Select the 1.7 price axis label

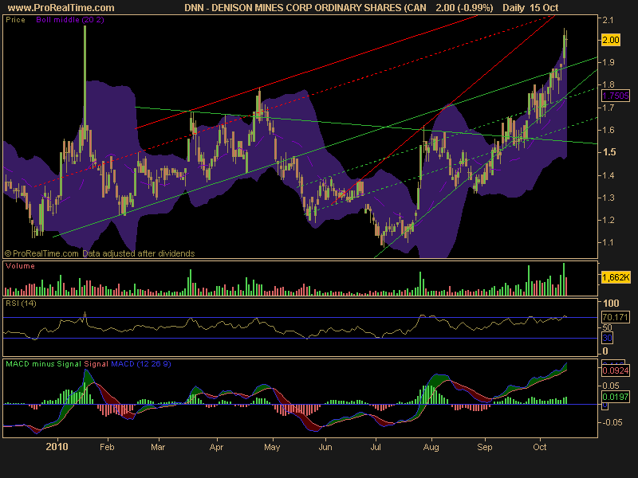click(x=608, y=108)
